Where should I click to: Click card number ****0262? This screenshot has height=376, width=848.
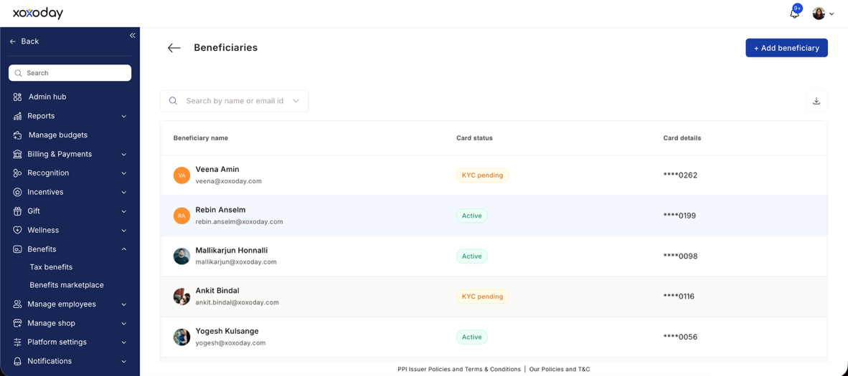(680, 175)
